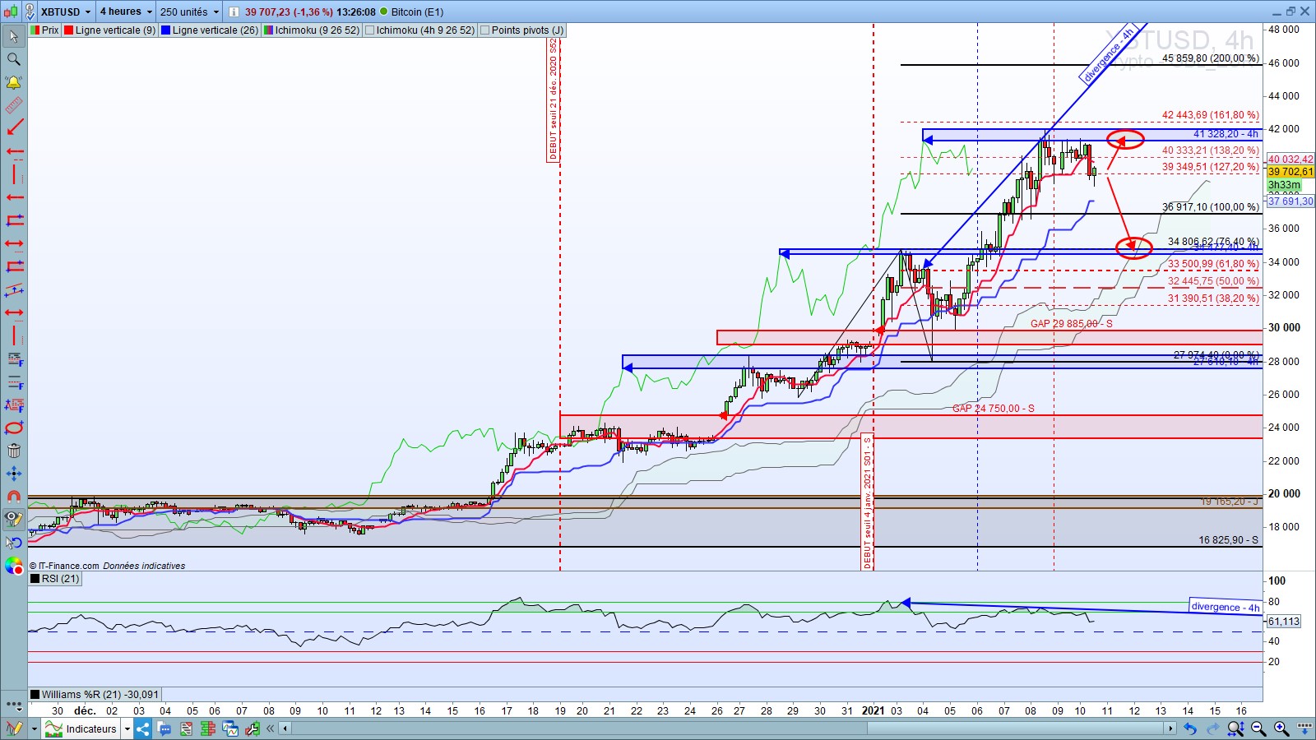1316x740 pixels.
Task: Collapse the bottom toolbar with double chevron
Action: click(270, 728)
